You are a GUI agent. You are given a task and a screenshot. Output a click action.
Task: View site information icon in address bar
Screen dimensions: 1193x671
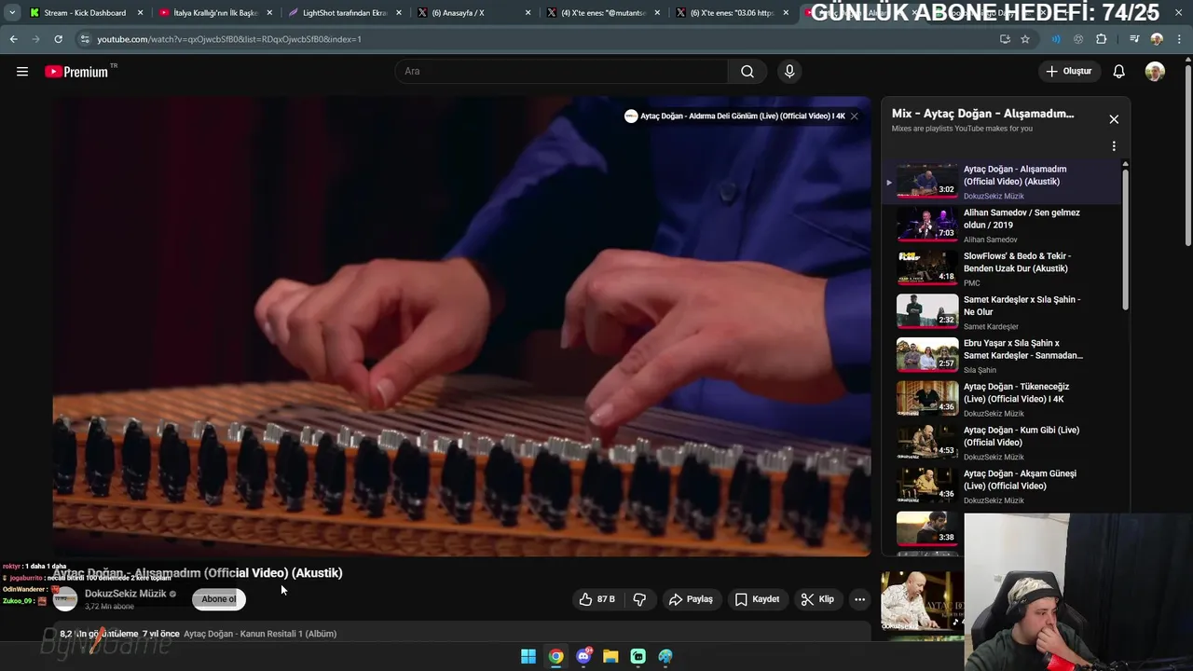(x=85, y=39)
